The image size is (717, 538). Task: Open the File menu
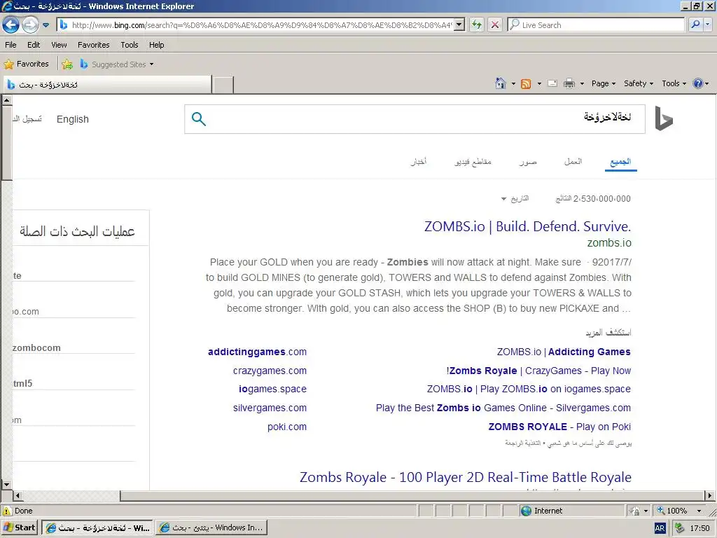pos(11,45)
